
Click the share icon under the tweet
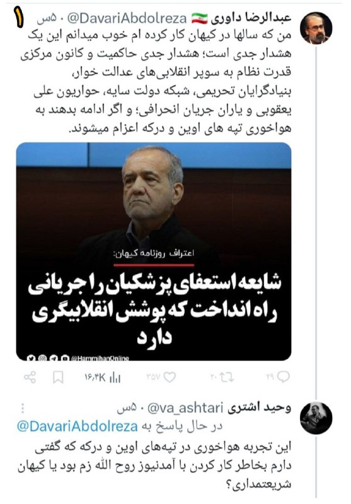[30, 377]
